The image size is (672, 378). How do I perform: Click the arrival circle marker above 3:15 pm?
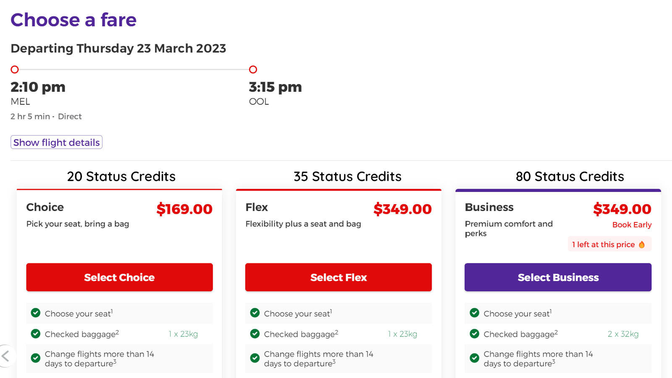click(253, 69)
